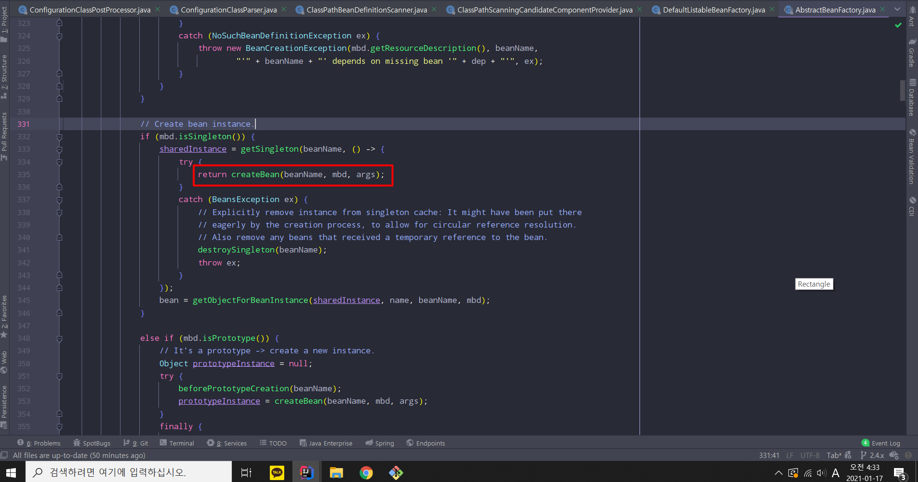Show the Bean Validation side panel
Viewport: 918px width, 482px height.
tap(912, 157)
